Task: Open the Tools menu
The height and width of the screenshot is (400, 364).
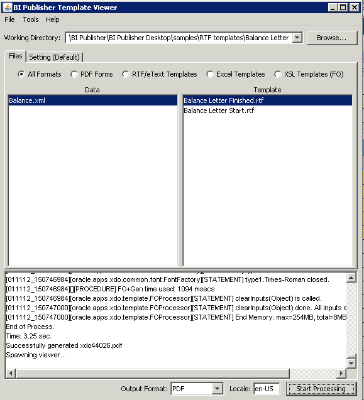Action: coord(31,19)
